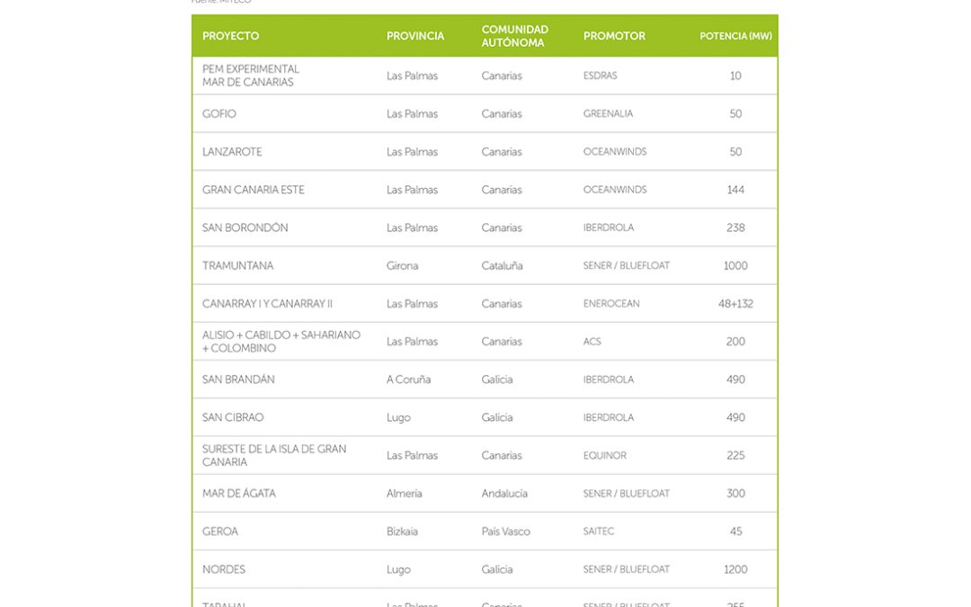Click País Vasco in the GEROA row
Image resolution: width=971 pixels, height=607 pixels.
tap(506, 531)
